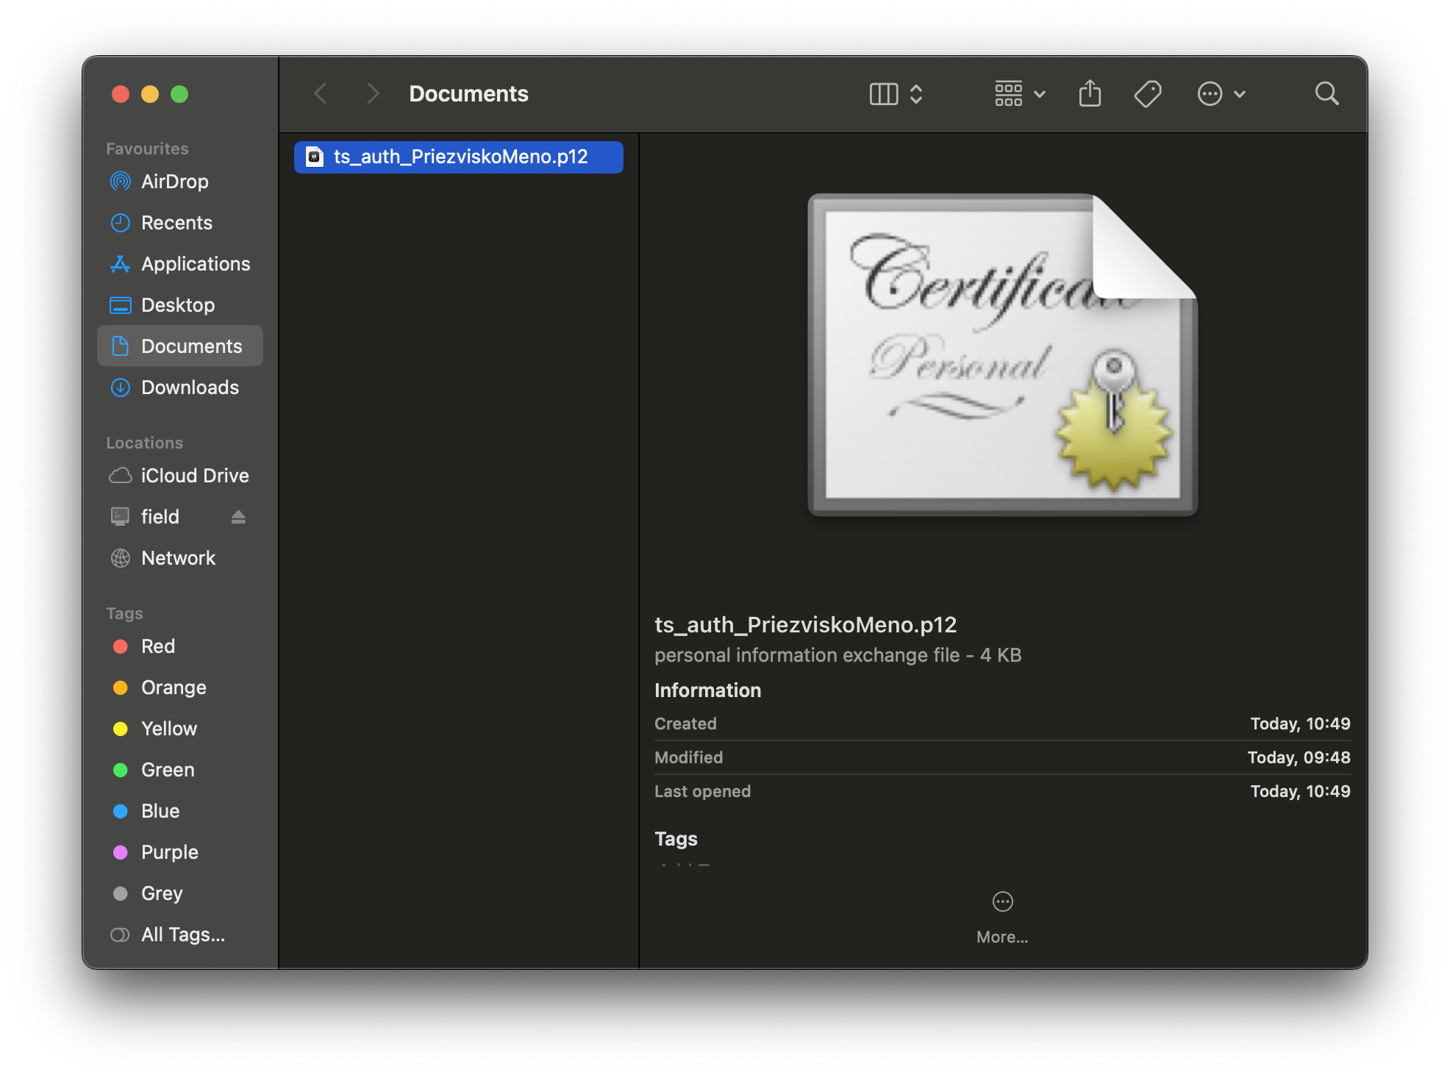Viewport: 1450px width, 1078px height.
Task: Select file ts_auth_PriezviskoMeno.p12 in column list
Action: point(459,157)
